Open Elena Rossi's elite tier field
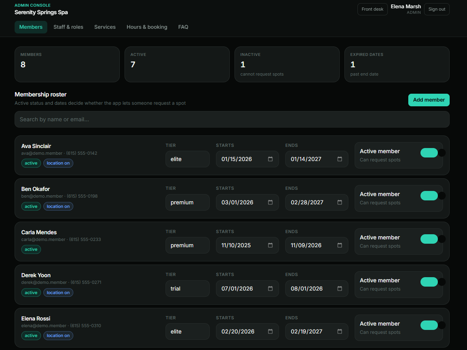This screenshot has width=467, height=350. 188,331
